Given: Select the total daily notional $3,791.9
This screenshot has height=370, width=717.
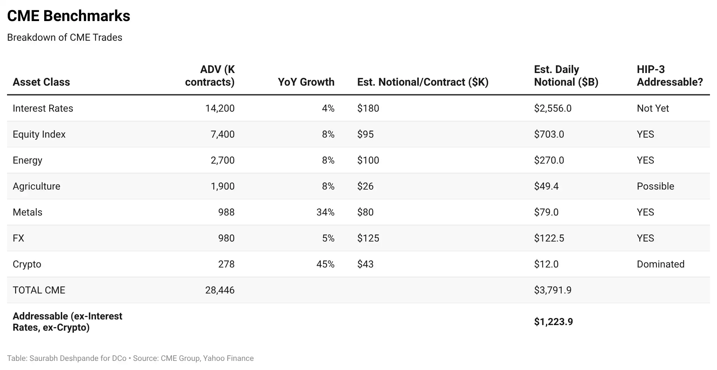Looking at the screenshot, I should tap(553, 290).
